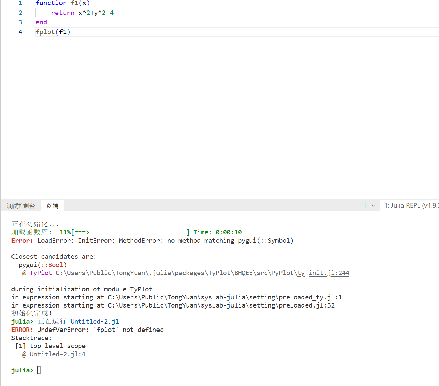
Task: Switch to the 调试控制台 tab
Action: point(21,206)
